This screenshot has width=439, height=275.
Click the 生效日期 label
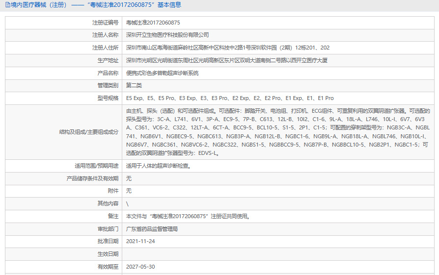pos(108,254)
